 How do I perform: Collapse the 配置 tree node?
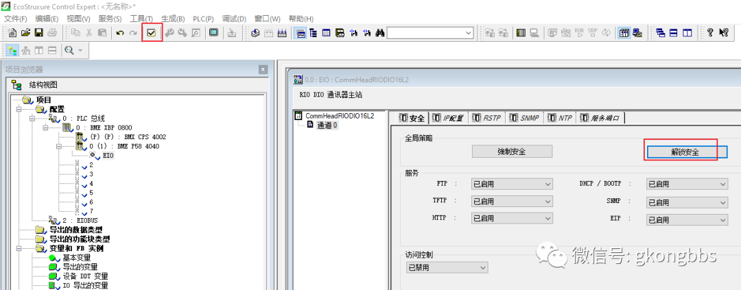coord(19,109)
